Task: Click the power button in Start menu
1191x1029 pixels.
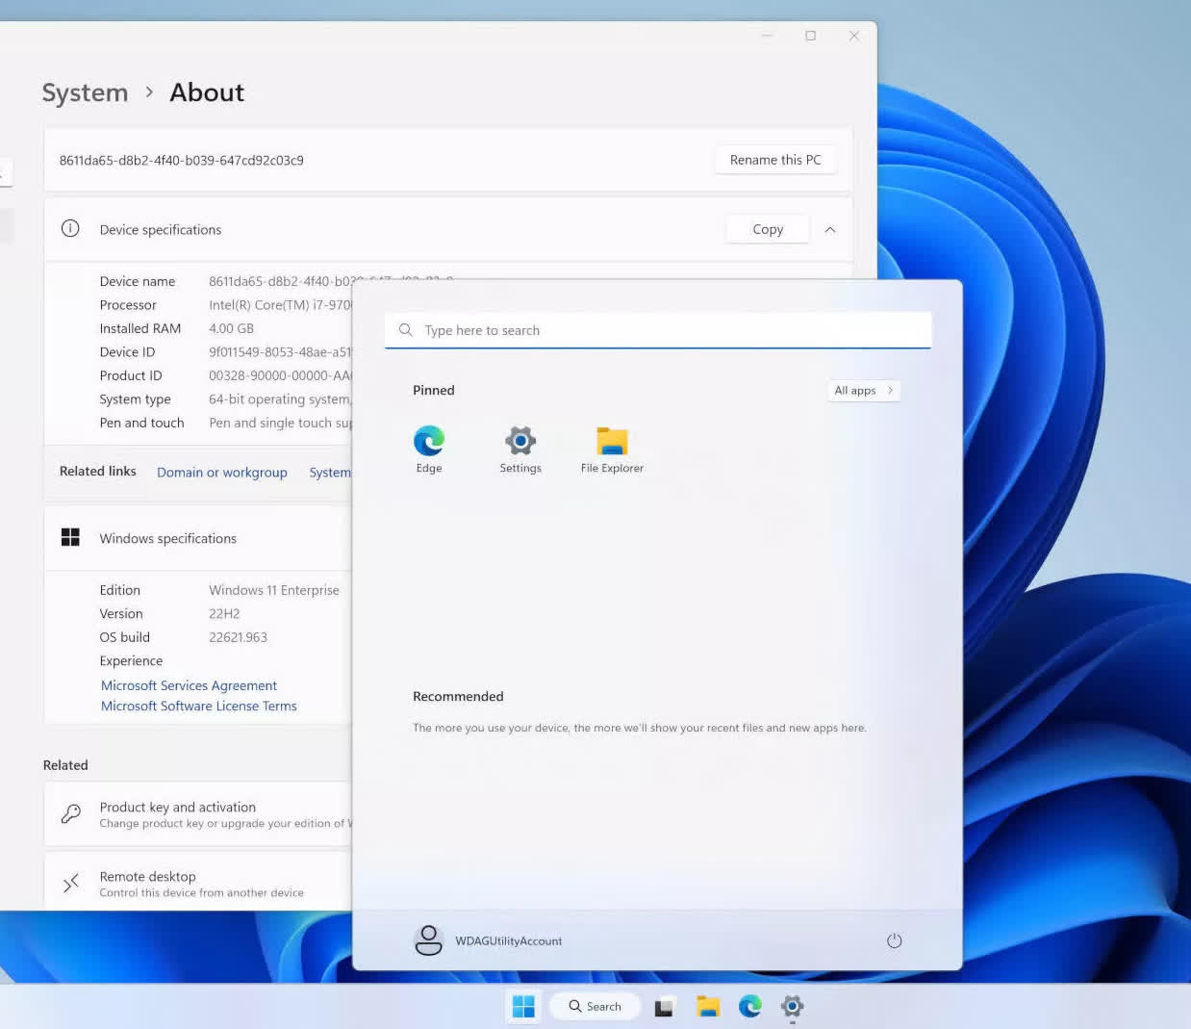Action: [894, 940]
